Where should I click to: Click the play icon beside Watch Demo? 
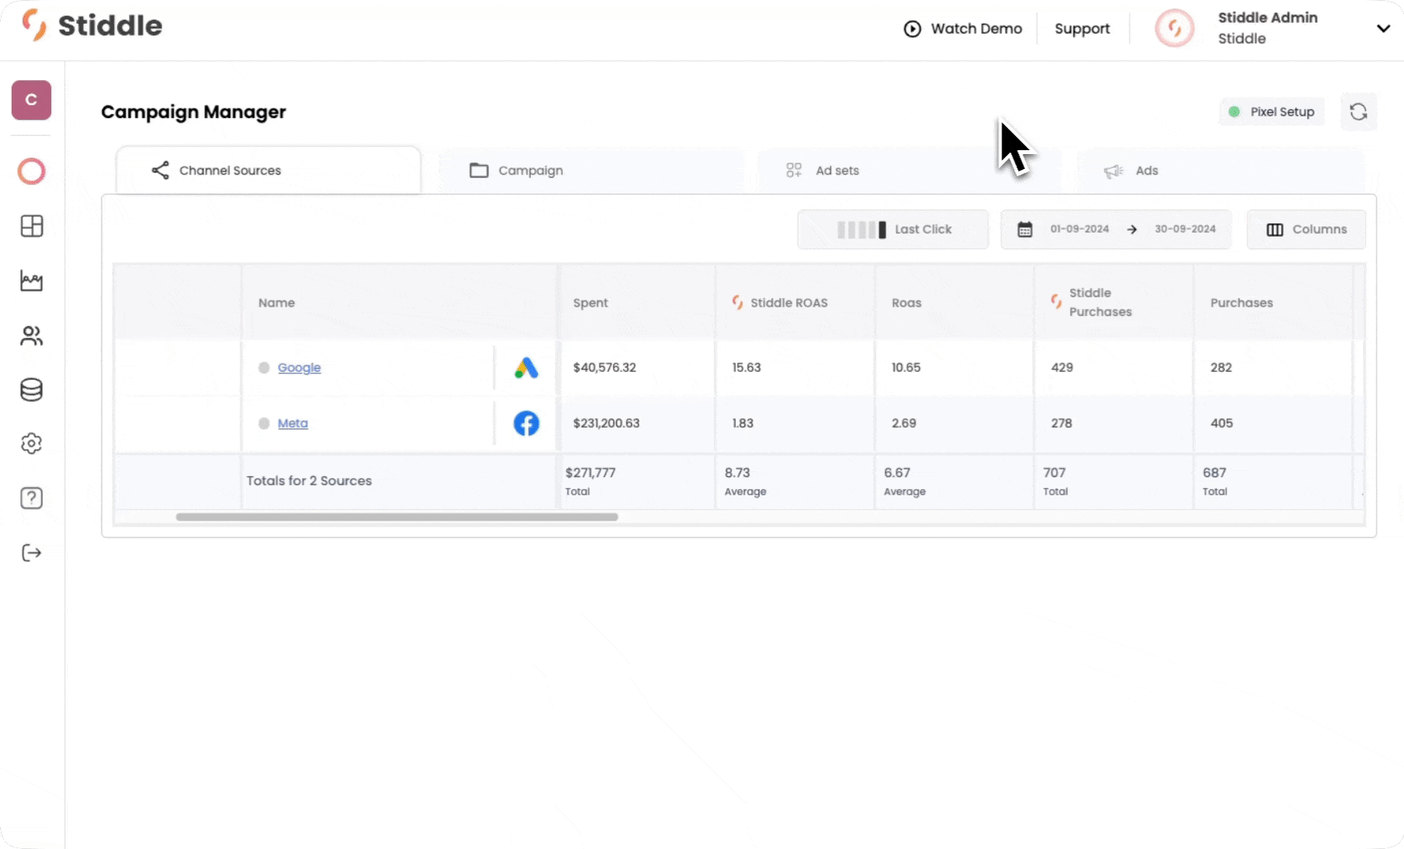[x=912, y=29]
